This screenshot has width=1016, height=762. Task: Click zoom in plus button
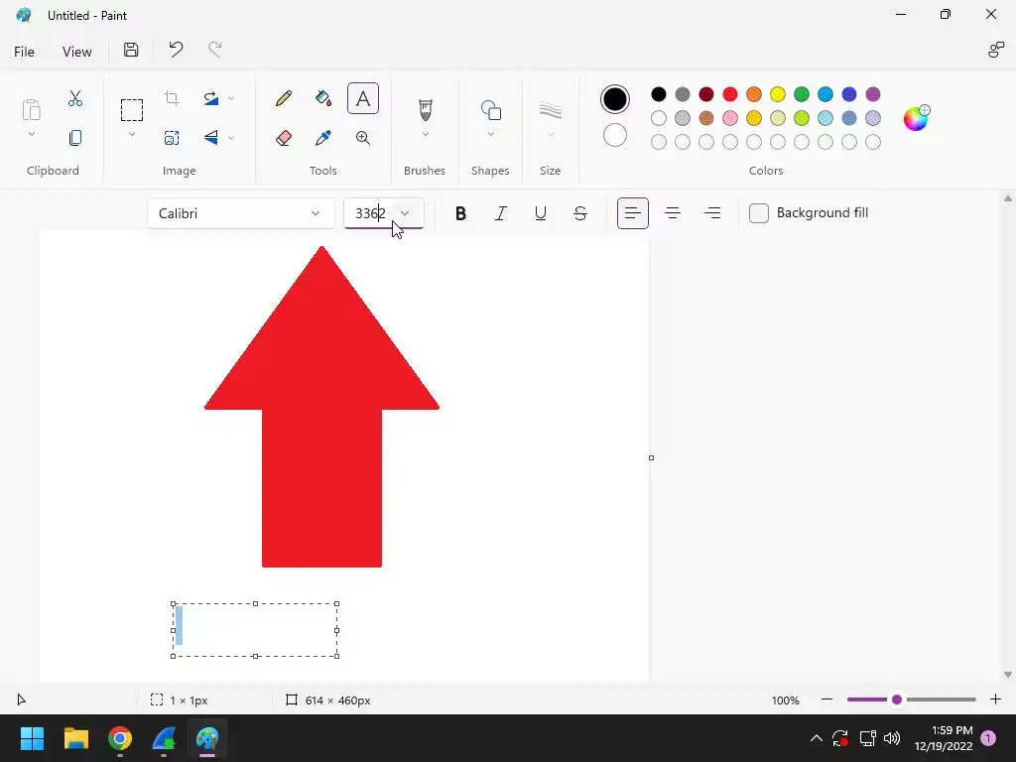pos(996,699)
